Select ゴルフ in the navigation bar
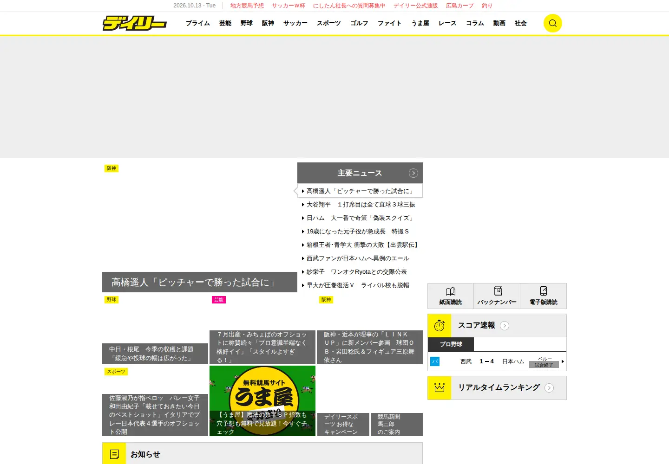669x464 pixels. tap(359, 23)
